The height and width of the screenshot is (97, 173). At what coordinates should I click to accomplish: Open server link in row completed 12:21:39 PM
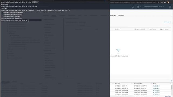pos(156,93)
